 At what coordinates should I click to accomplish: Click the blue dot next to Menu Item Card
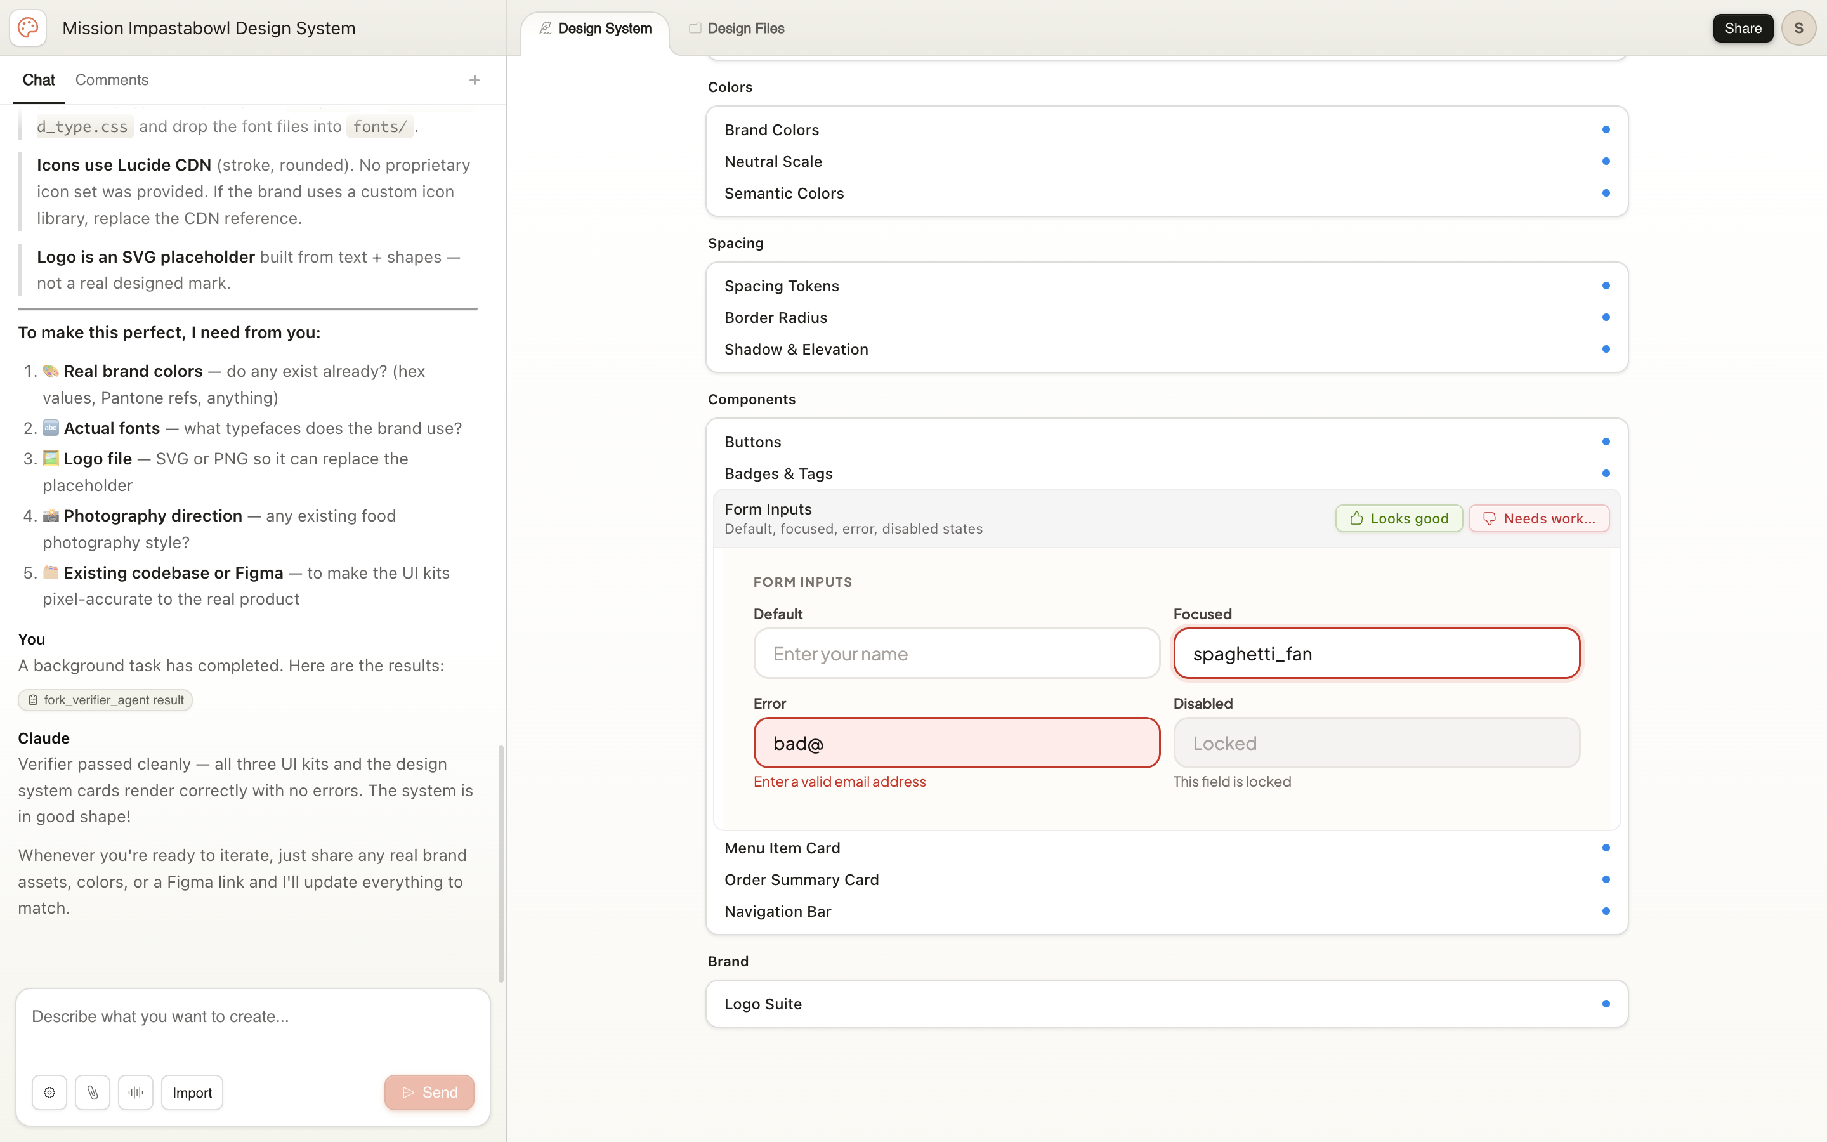(1606, 848)
